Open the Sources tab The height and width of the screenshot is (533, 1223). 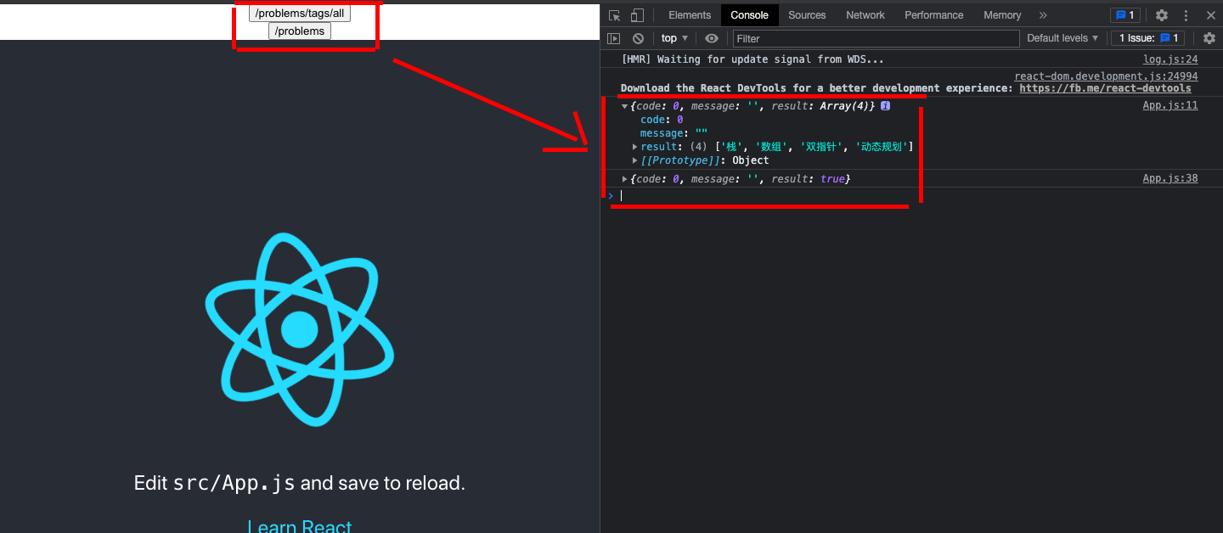(x=807, y=15)
